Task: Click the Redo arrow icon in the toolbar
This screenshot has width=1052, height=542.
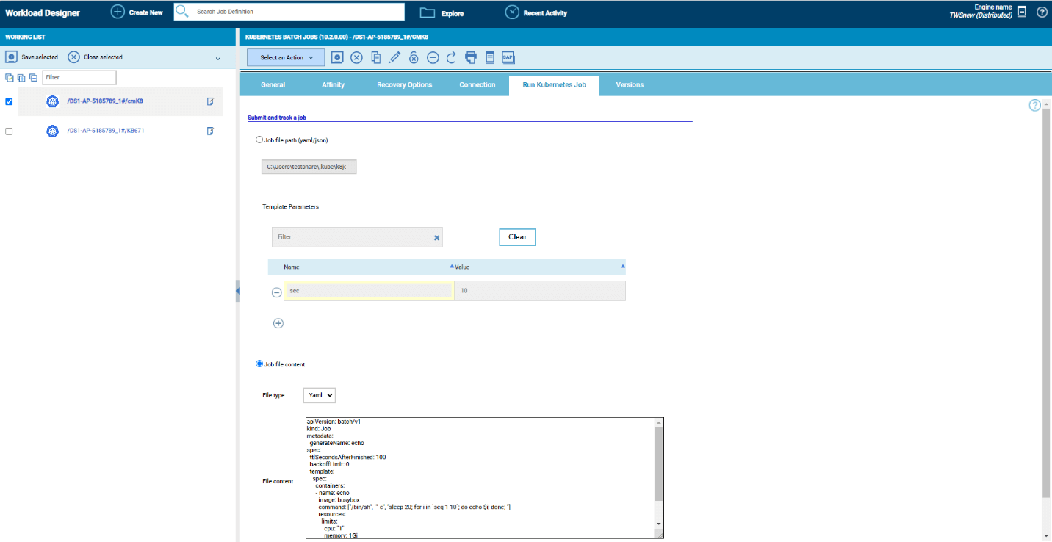Action: point(451,57)
